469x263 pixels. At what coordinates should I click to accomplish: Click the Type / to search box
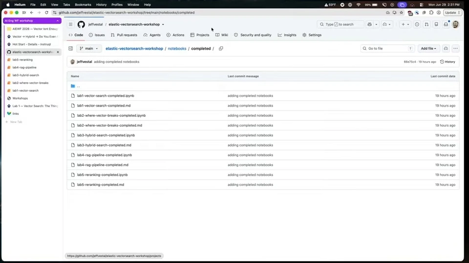[x=341, y=24]
